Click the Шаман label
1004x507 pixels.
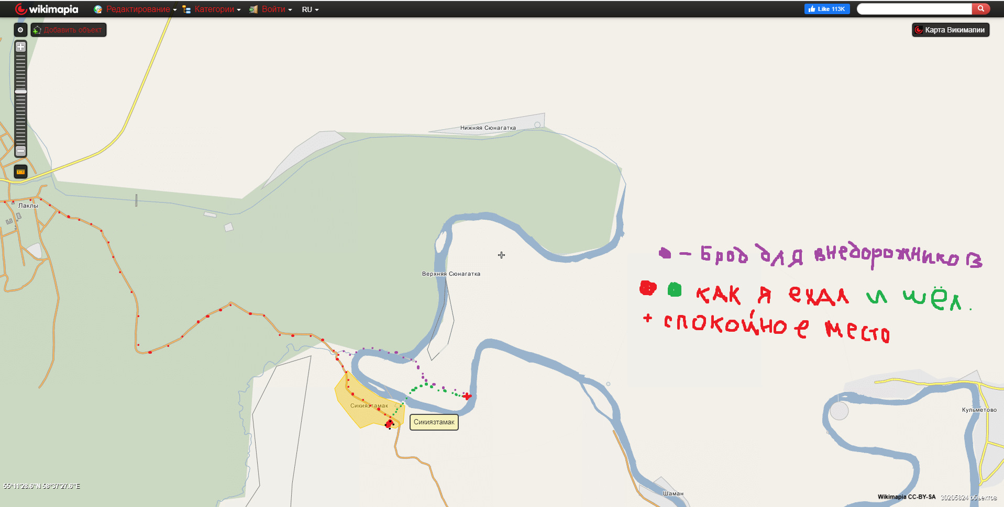click(x=673, y=493)
